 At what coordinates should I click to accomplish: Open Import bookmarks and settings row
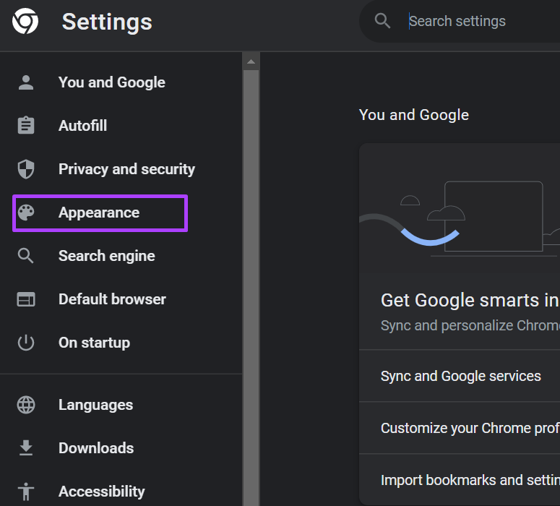click(x=460, y=480)
